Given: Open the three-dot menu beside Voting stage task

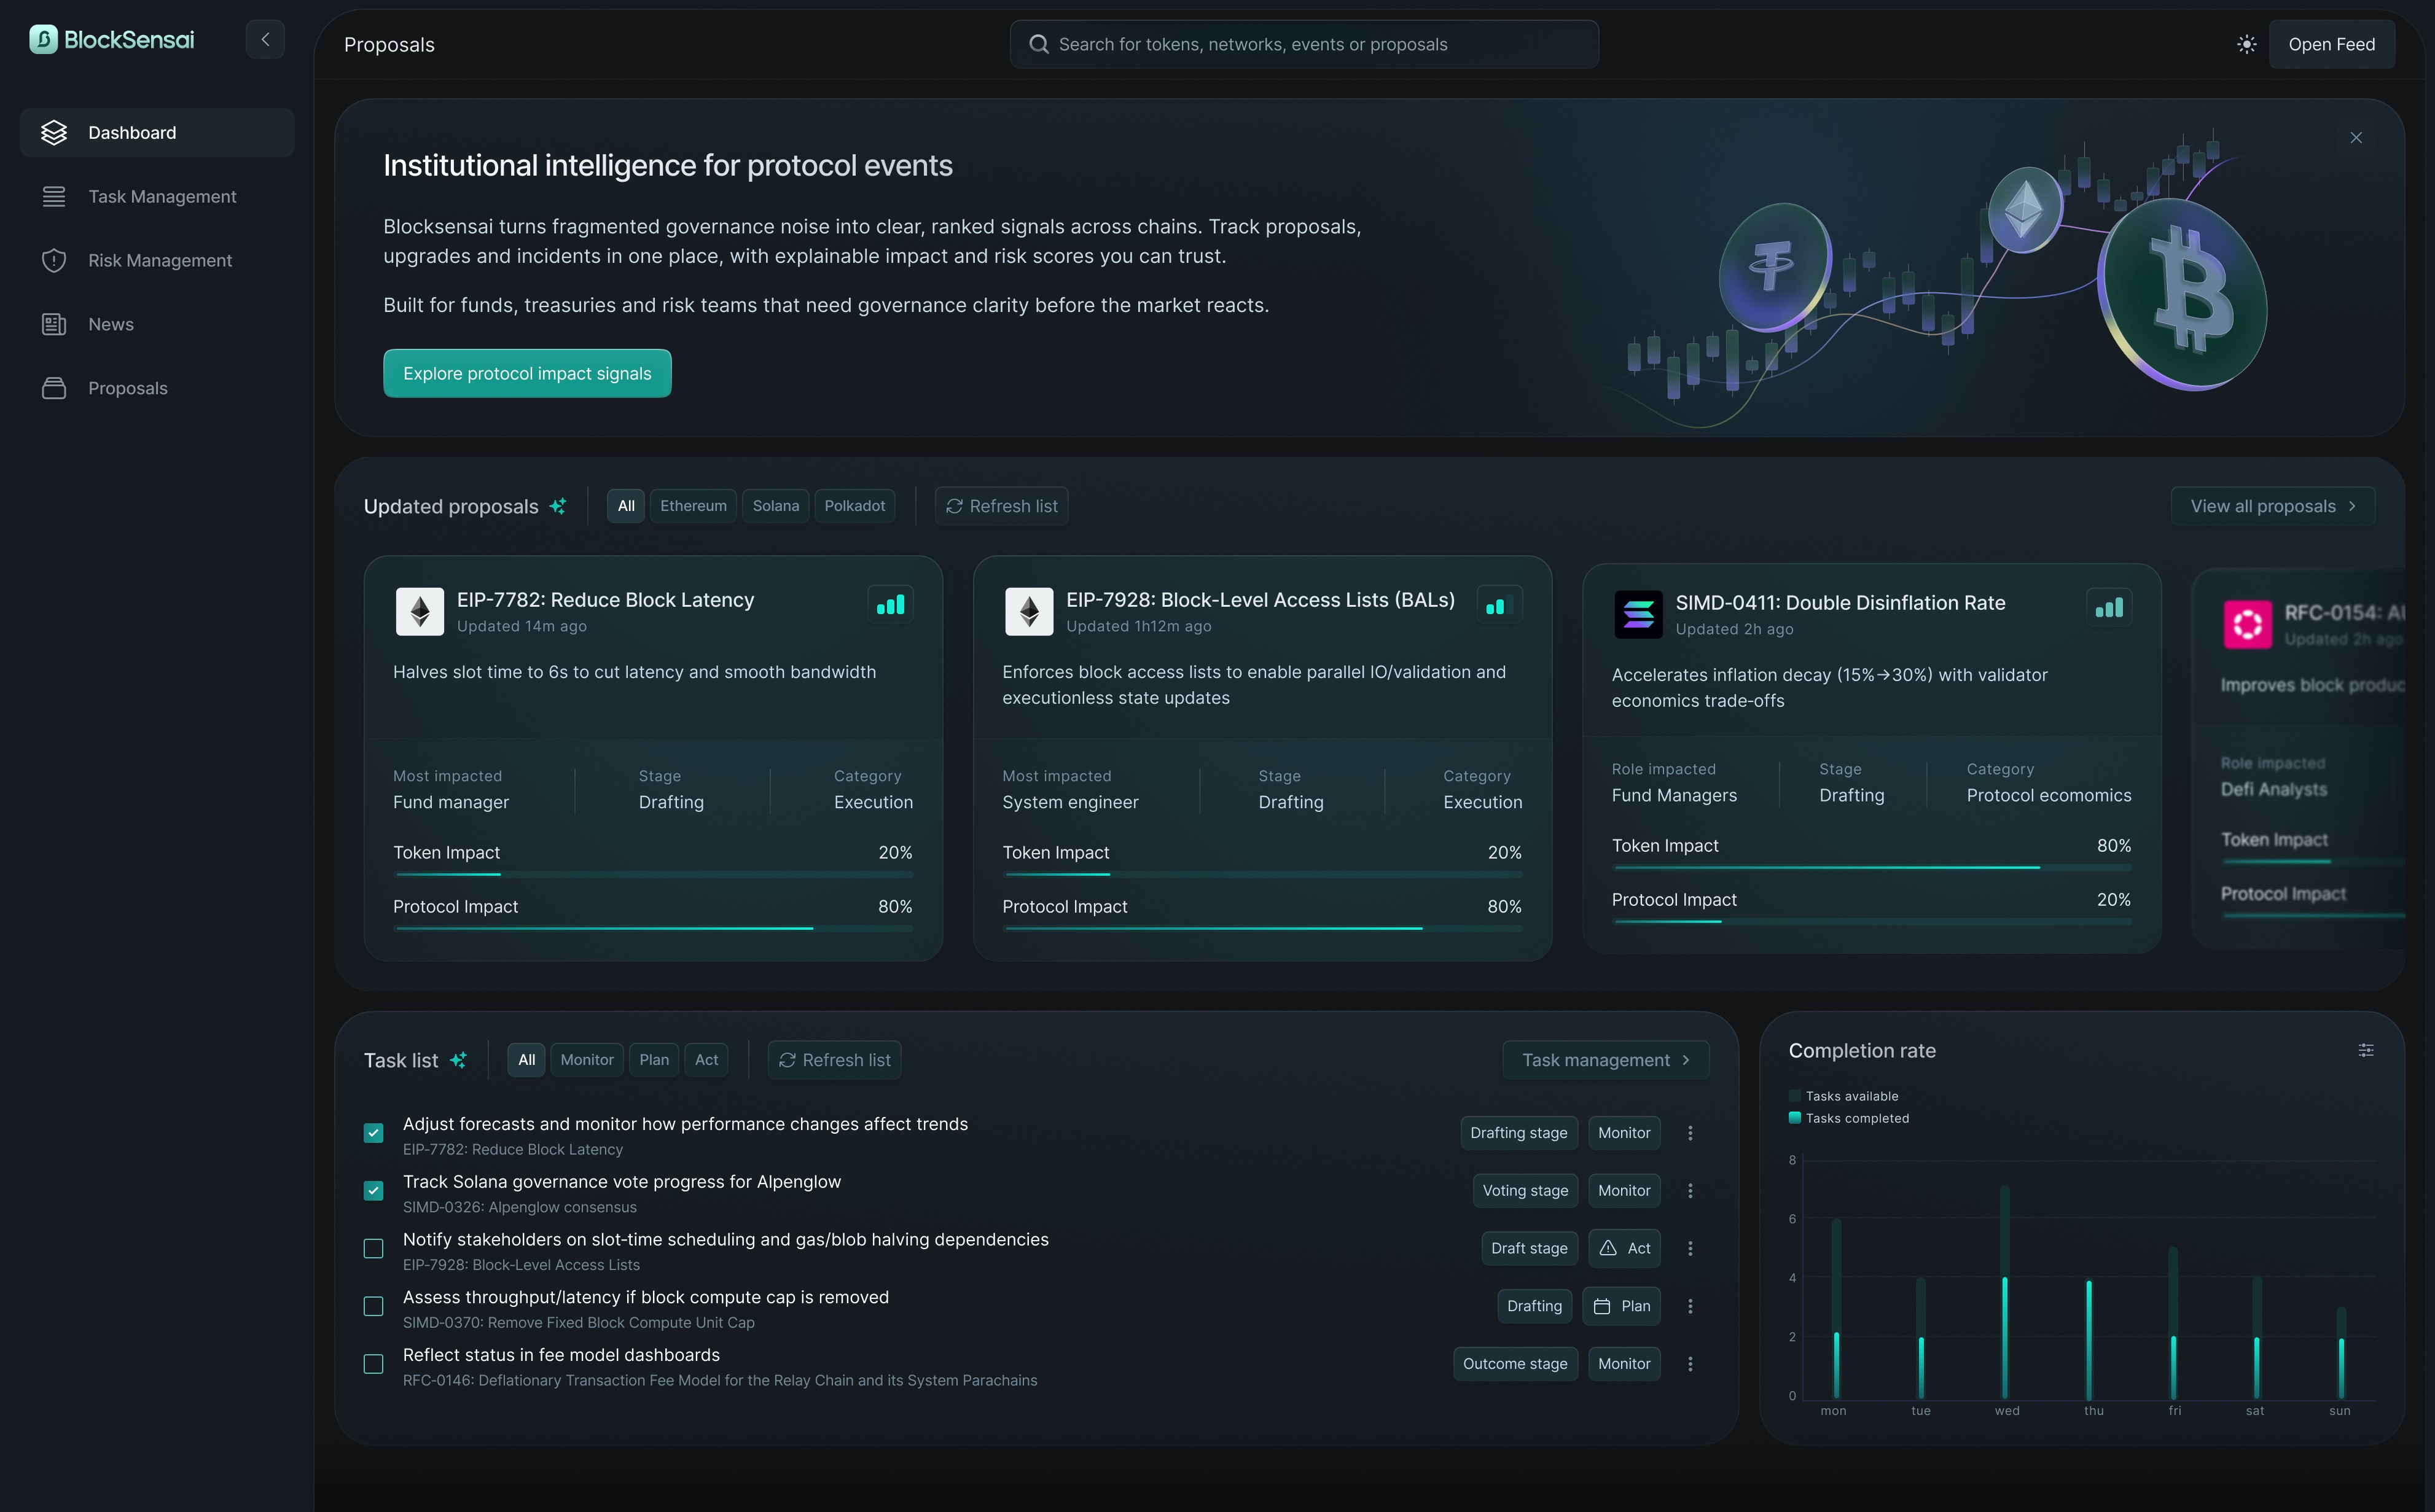Looking at the screenshot, I should tap(1690, 1190).
